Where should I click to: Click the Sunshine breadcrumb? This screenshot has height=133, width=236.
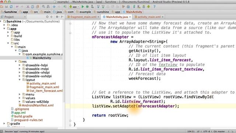pos(9,12)
